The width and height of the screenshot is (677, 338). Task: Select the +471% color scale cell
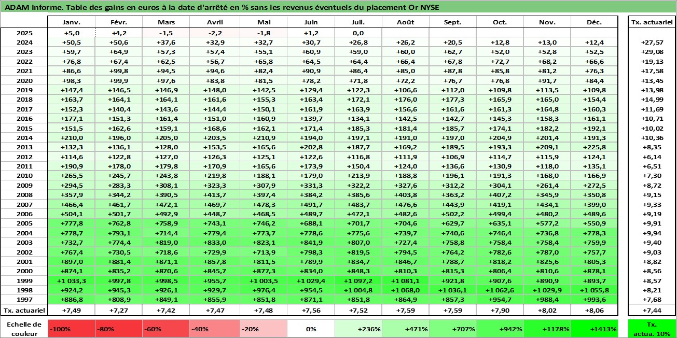click(405, 329)
